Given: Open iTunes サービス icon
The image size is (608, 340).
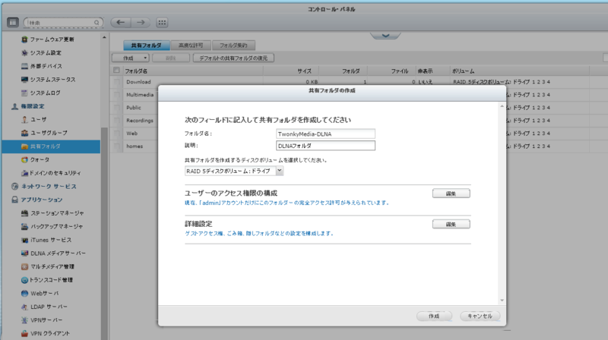Looking at the screenshot, I should coord(25,240).
